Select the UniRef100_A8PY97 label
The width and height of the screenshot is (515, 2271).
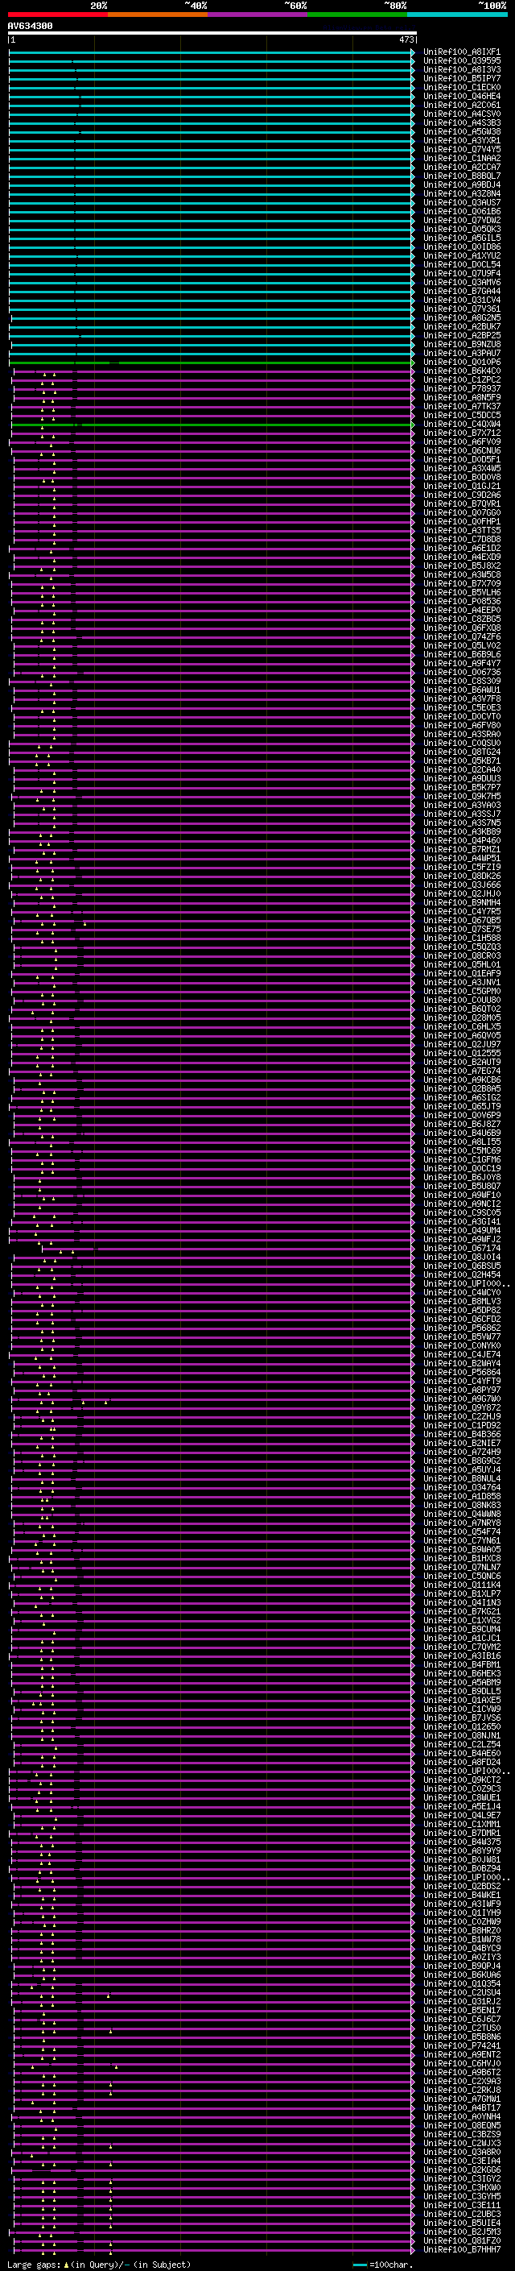point(461,1390)
